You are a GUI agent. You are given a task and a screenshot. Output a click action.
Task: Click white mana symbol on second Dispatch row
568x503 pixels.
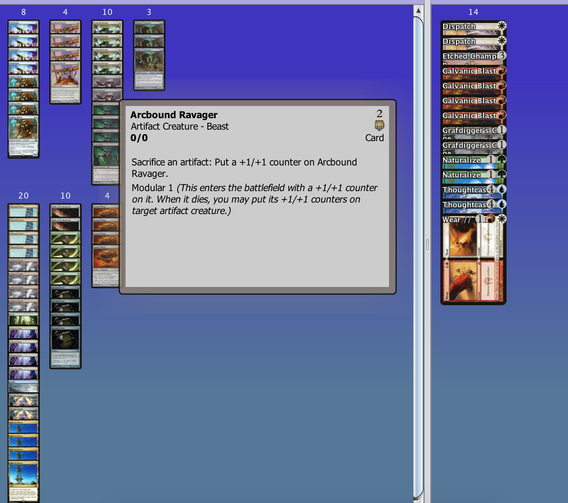coord(502,41)
